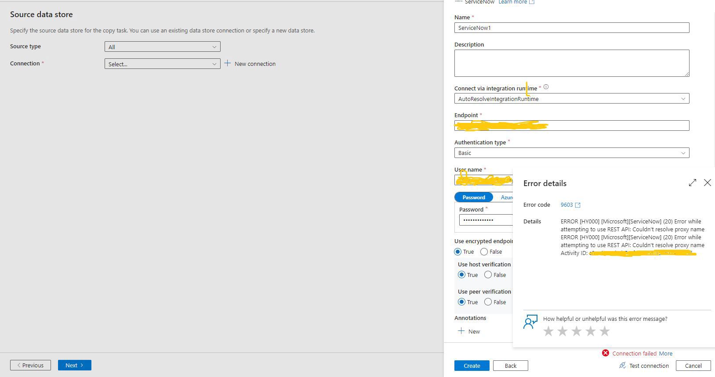715x377 pixels.
Task: Click into the Description text area
Action: tap(572, 63)
